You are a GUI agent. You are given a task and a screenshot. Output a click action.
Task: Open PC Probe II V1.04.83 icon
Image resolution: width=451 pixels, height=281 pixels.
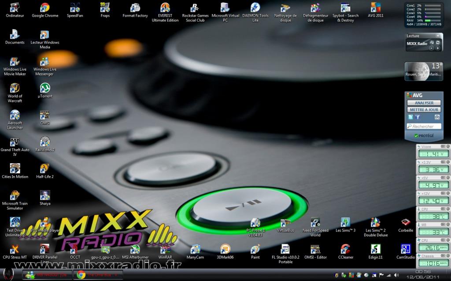tap(255, 227)
